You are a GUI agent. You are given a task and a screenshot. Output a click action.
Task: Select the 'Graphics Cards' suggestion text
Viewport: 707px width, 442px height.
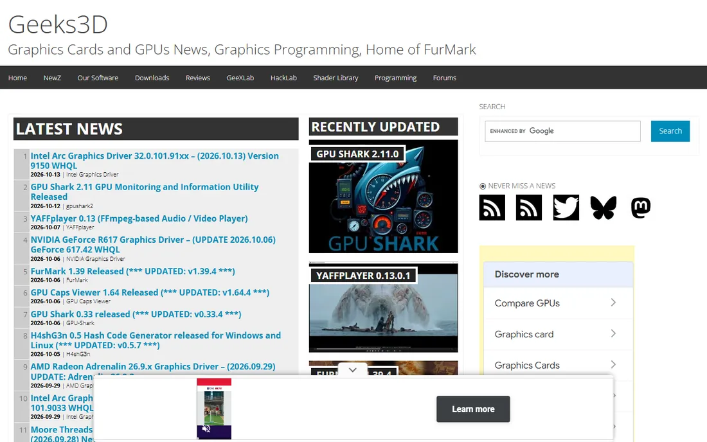pos(527,366)
